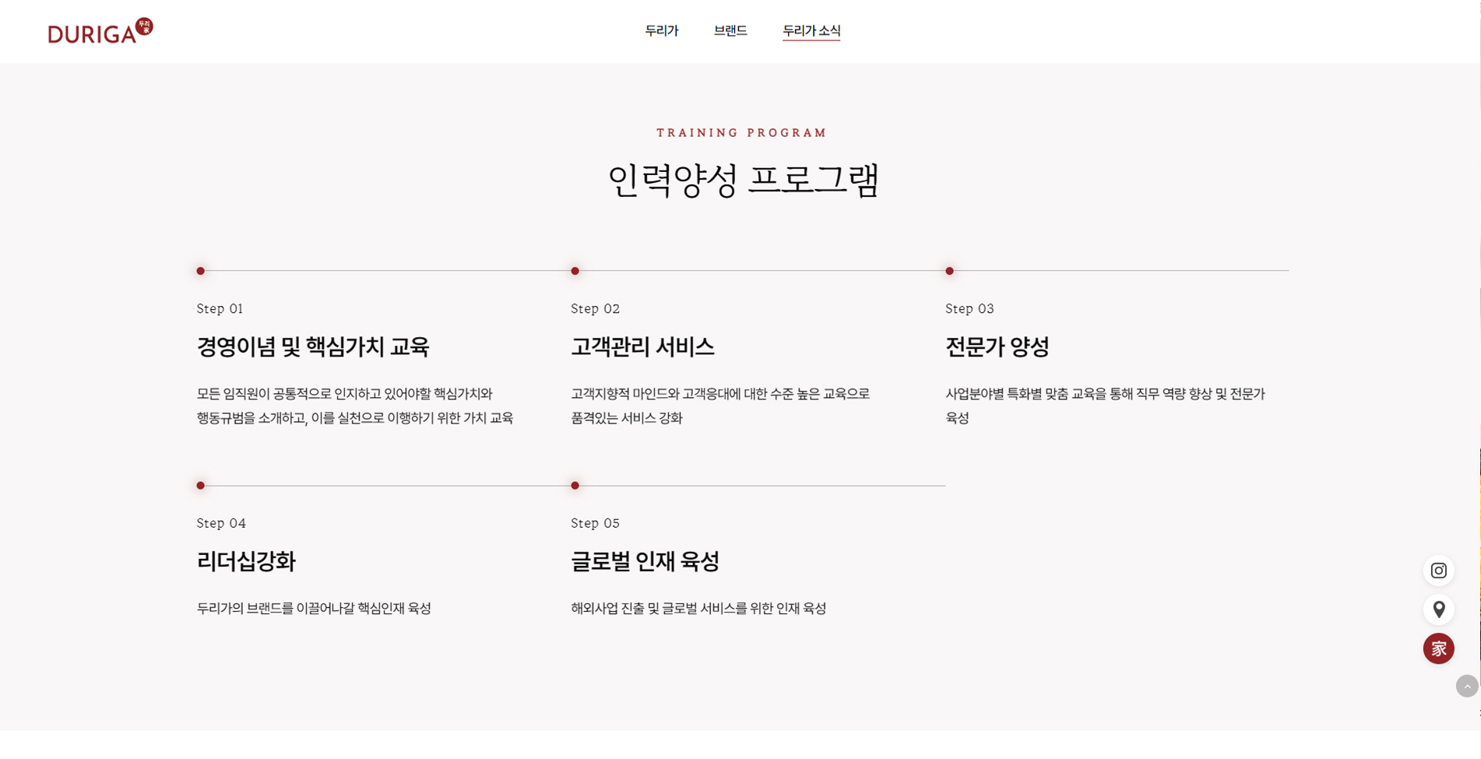Click the 고객관리 서비스 heading
Screen dimensions: 1481x759
(642, 346)
